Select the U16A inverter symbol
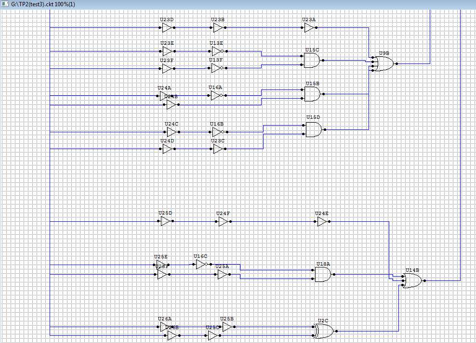 click(216, 95)
